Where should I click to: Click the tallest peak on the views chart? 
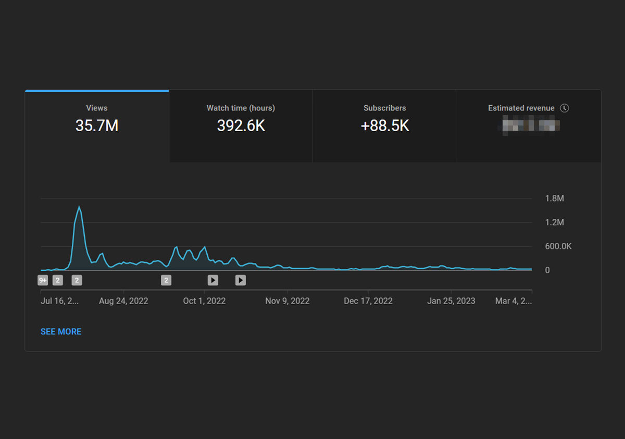click(x=79, y=207)
